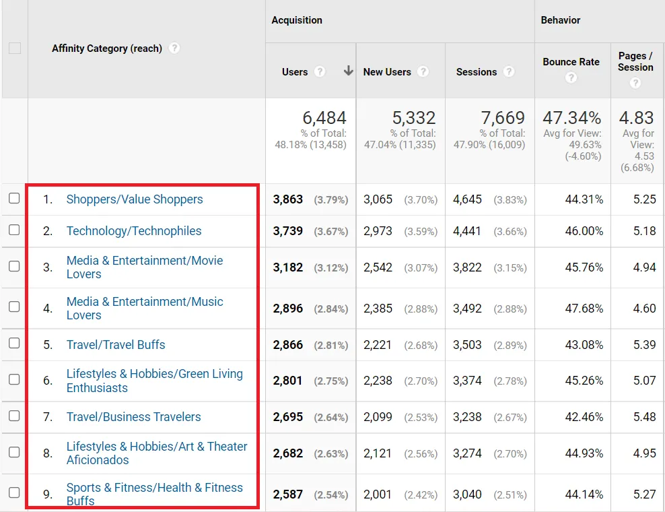
Task: Open the Technology/Technophiles category link
Action: click(133, 231)
